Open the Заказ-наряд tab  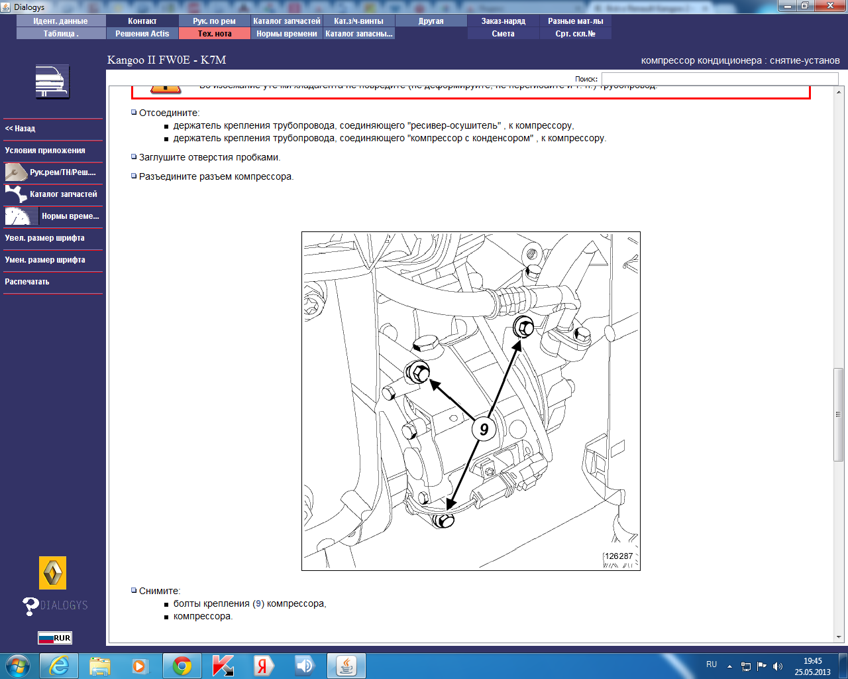503,21
